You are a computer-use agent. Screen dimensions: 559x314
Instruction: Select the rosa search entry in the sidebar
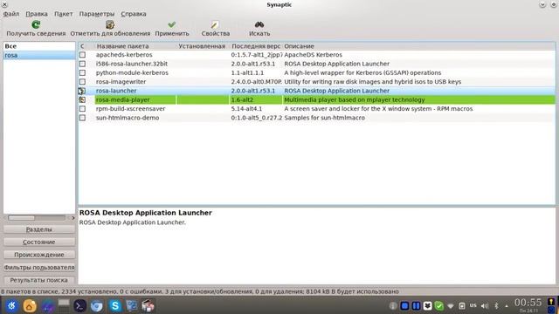[39, 55]
